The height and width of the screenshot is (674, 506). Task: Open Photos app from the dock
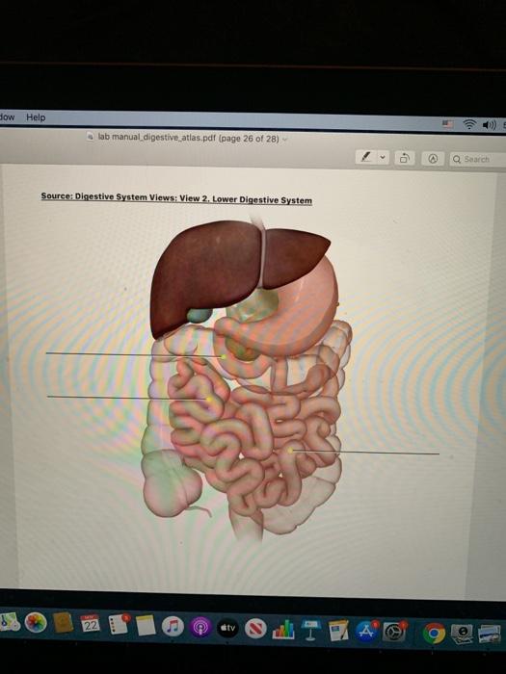[x=36, y=622]
